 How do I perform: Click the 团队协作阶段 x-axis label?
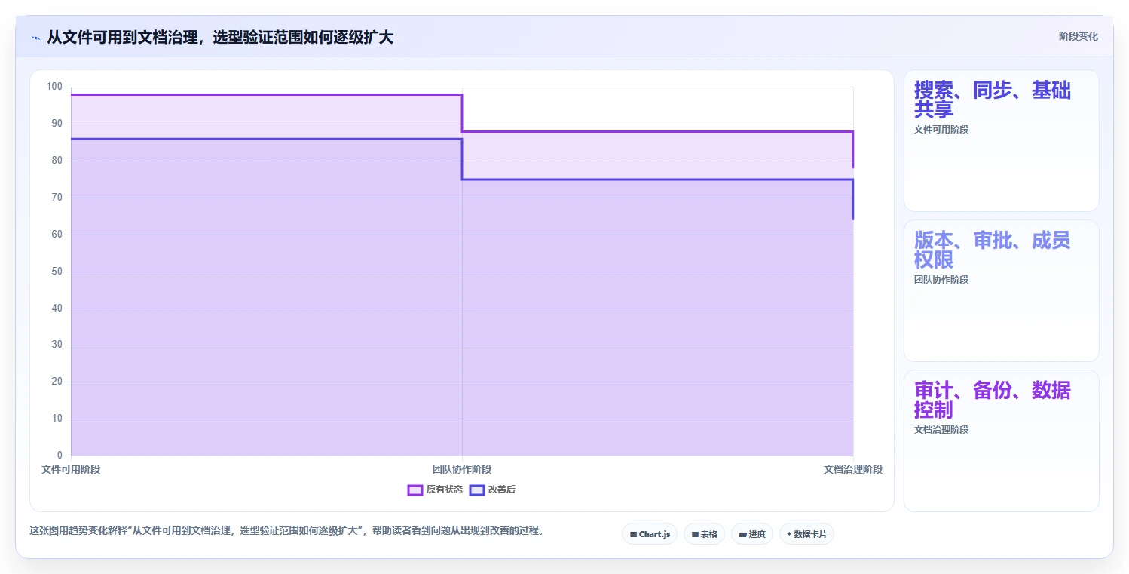(462, 469)
